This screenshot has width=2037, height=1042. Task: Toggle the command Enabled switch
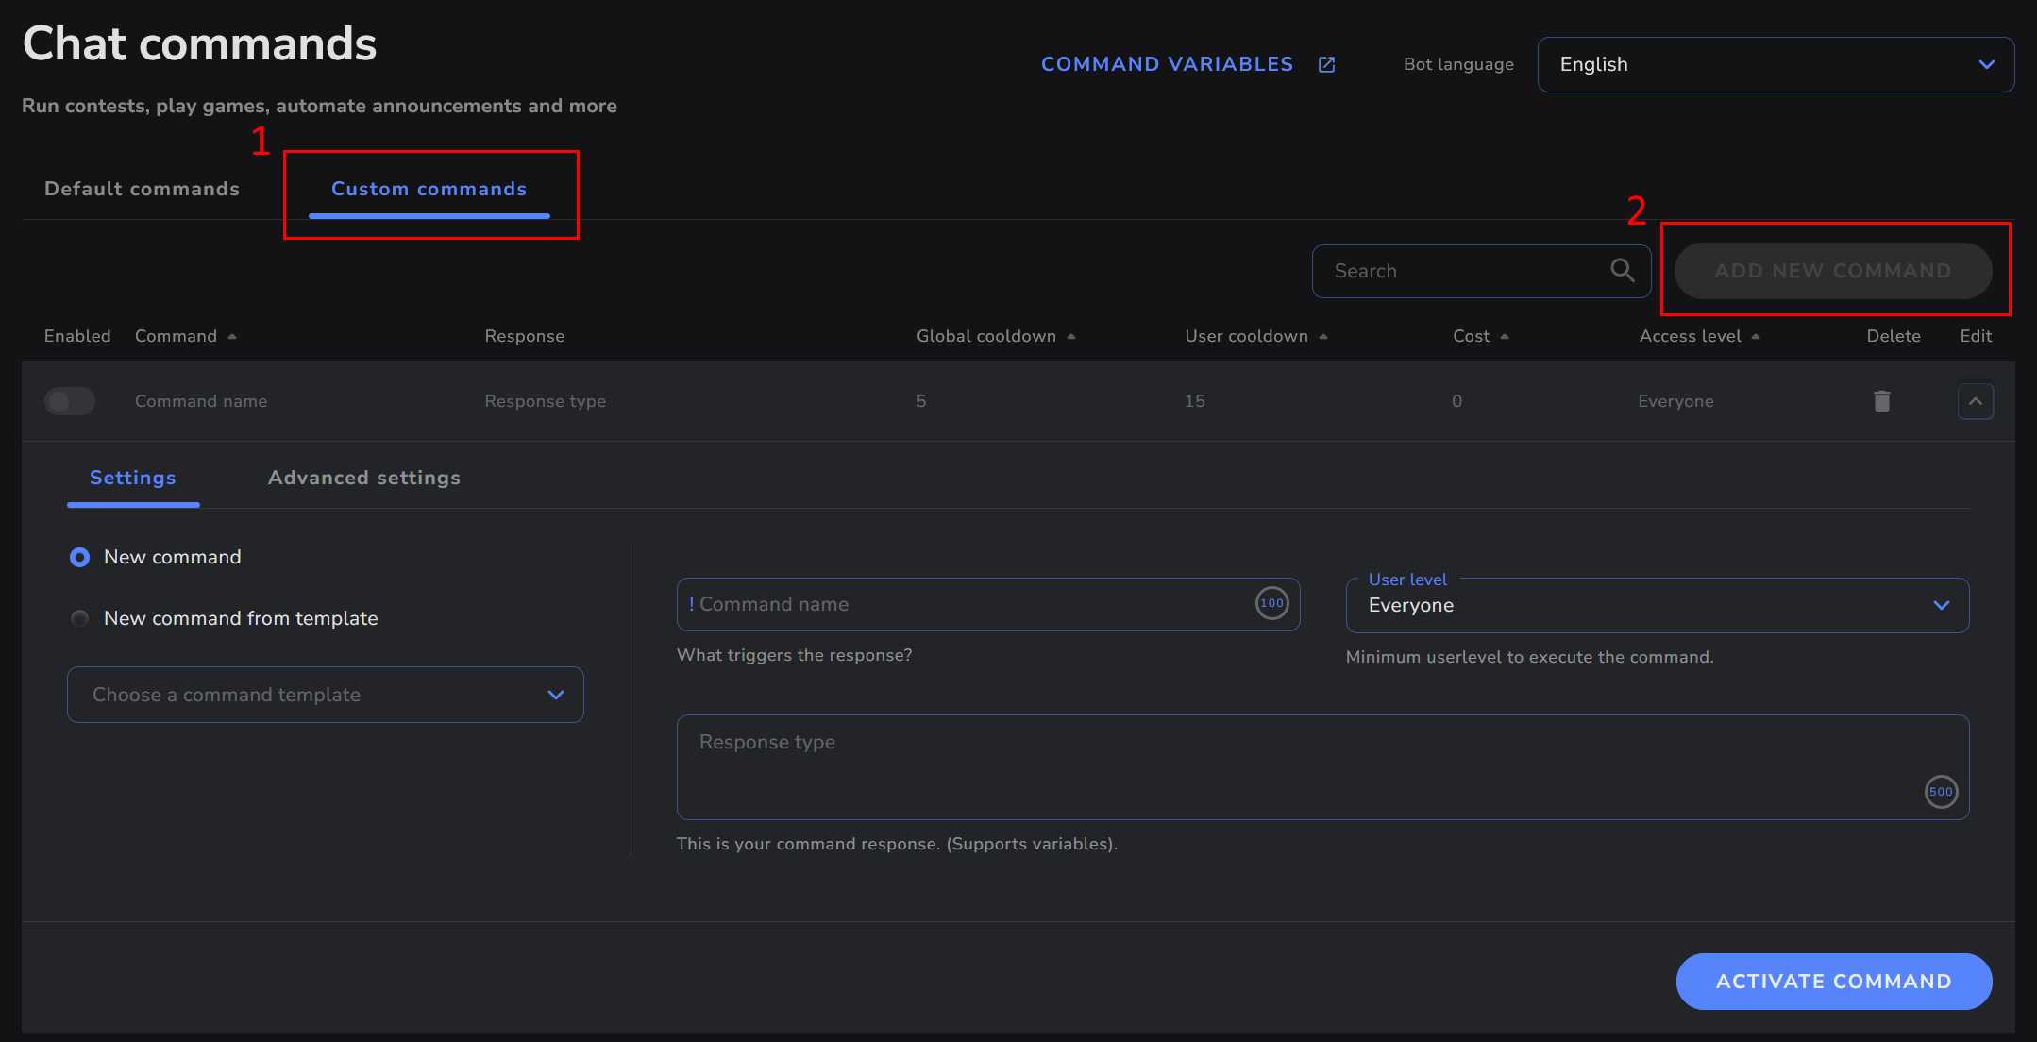(69, 401)
